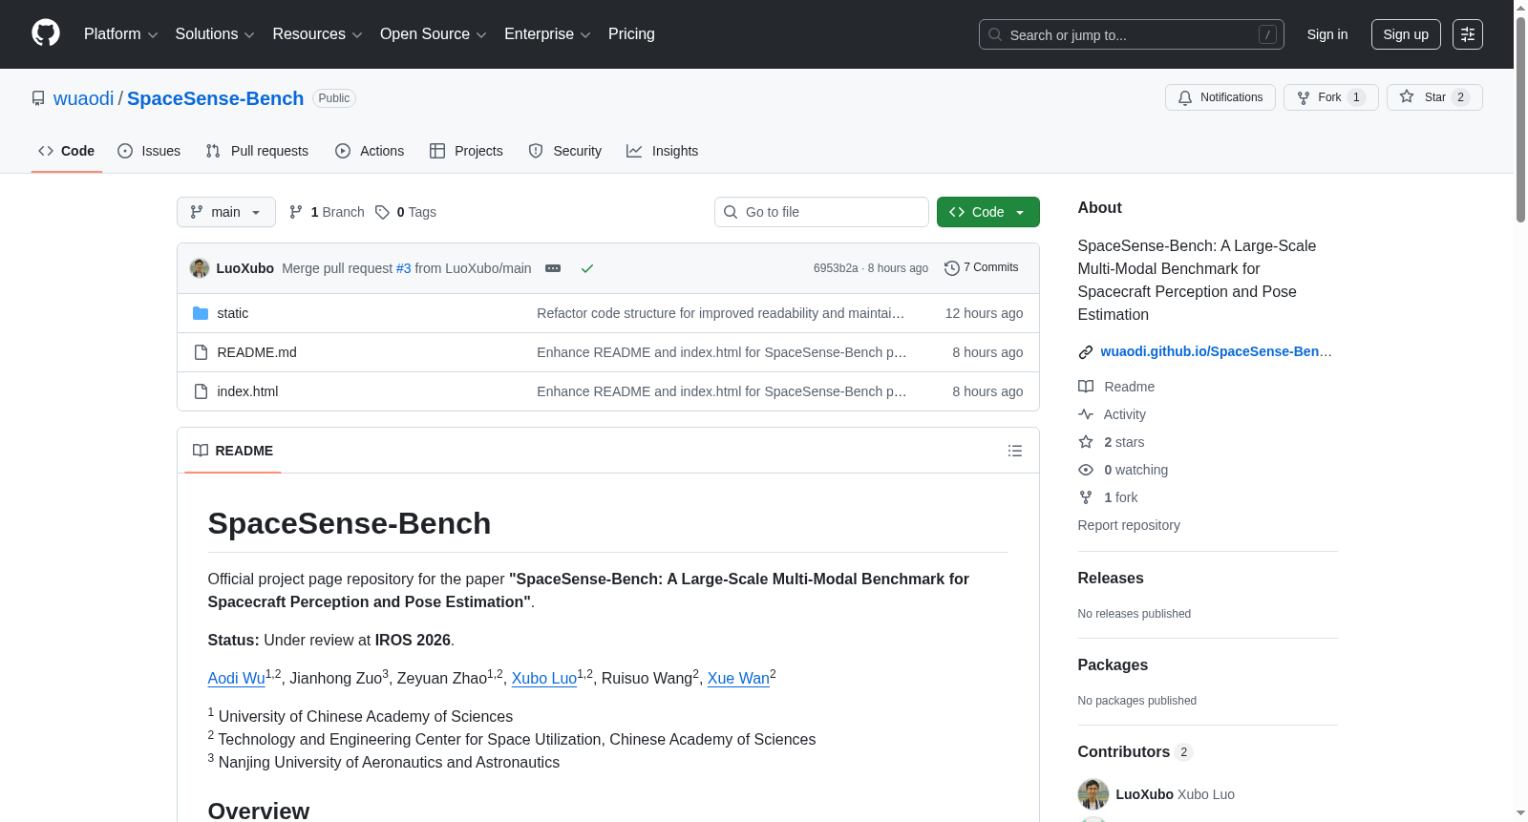Open Aodi Wu's author link
Viewport: 1528px width, 822px height.
237,678
